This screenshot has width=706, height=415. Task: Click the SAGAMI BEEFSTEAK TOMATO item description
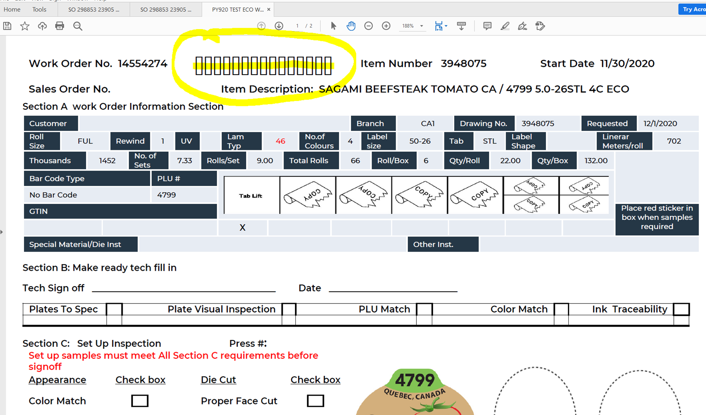[x=474, y=89]
